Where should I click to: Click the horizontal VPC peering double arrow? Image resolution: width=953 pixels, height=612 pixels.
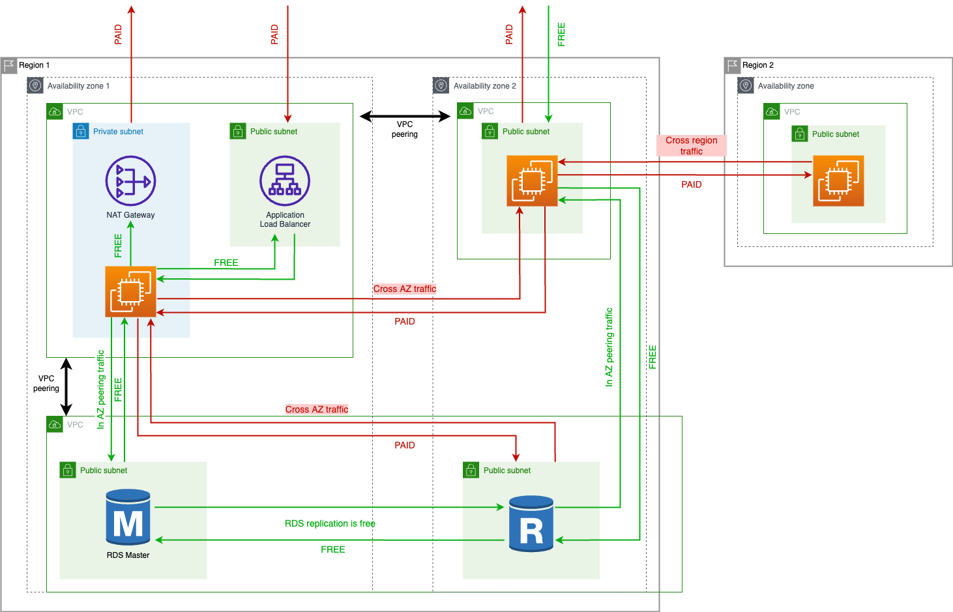(x=405, y=117)
